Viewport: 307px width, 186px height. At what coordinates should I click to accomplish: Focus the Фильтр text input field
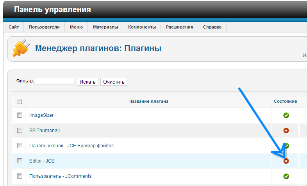click(x=55, y=81)
